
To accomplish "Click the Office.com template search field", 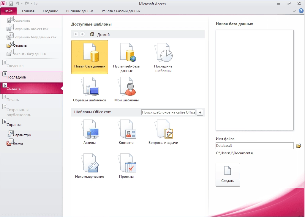I will [168, 112].
